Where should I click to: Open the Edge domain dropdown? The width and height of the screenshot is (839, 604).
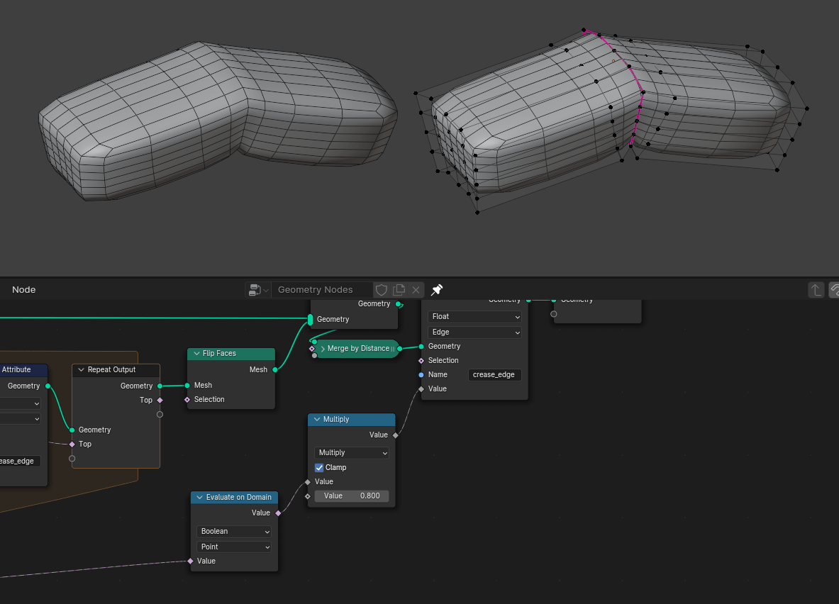click(473, 332)
